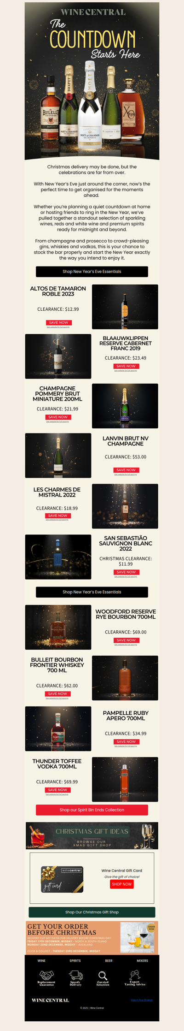Click the Woodford Reserve Rye Bourbon bottle image
This screenshot has height=1031, width=184.
click(x=58, y=627)
